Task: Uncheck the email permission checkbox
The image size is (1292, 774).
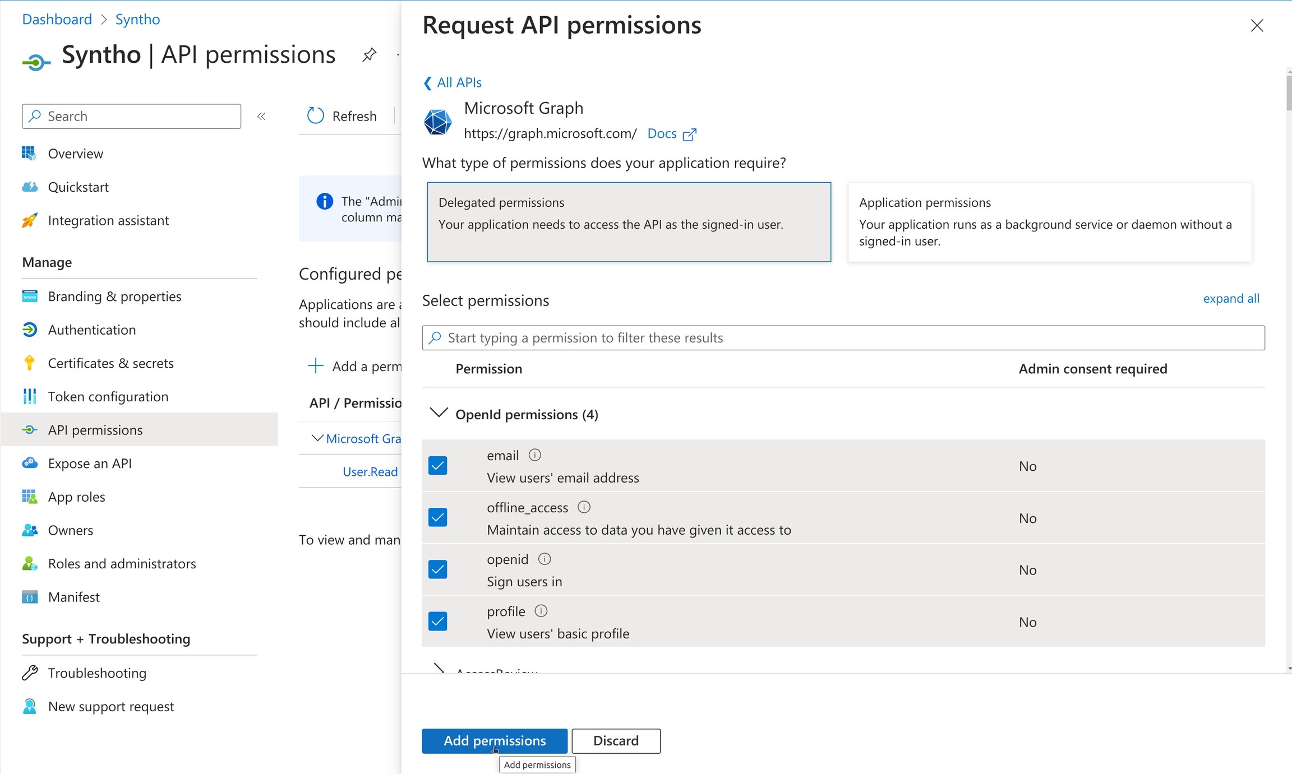Action: click(437, 466)
